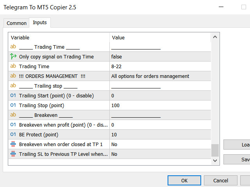Click the boolean icon for Only copy signal

[x=13, y=56]
